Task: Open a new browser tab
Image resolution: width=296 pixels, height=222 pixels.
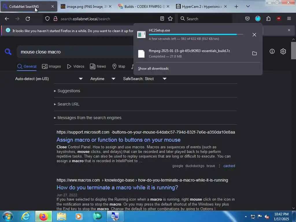Action: tap(236, 7)
